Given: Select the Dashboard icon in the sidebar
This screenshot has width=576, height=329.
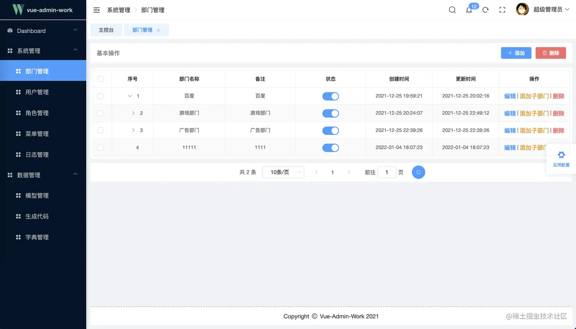Looking at the screenshot, I should pyautogui.click(x=10, y=30).
